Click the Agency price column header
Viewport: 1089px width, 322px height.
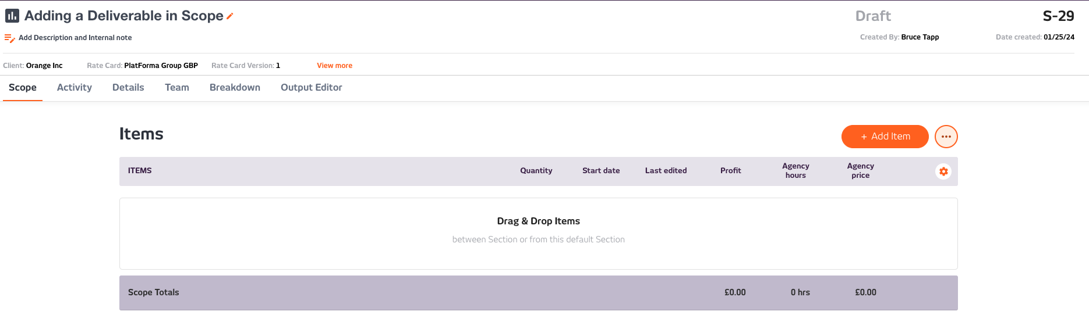point(860,171)
